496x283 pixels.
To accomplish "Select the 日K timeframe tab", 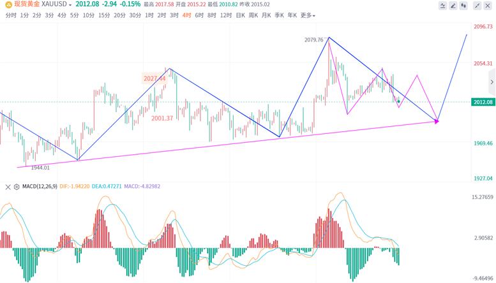I will click(240, 15).
